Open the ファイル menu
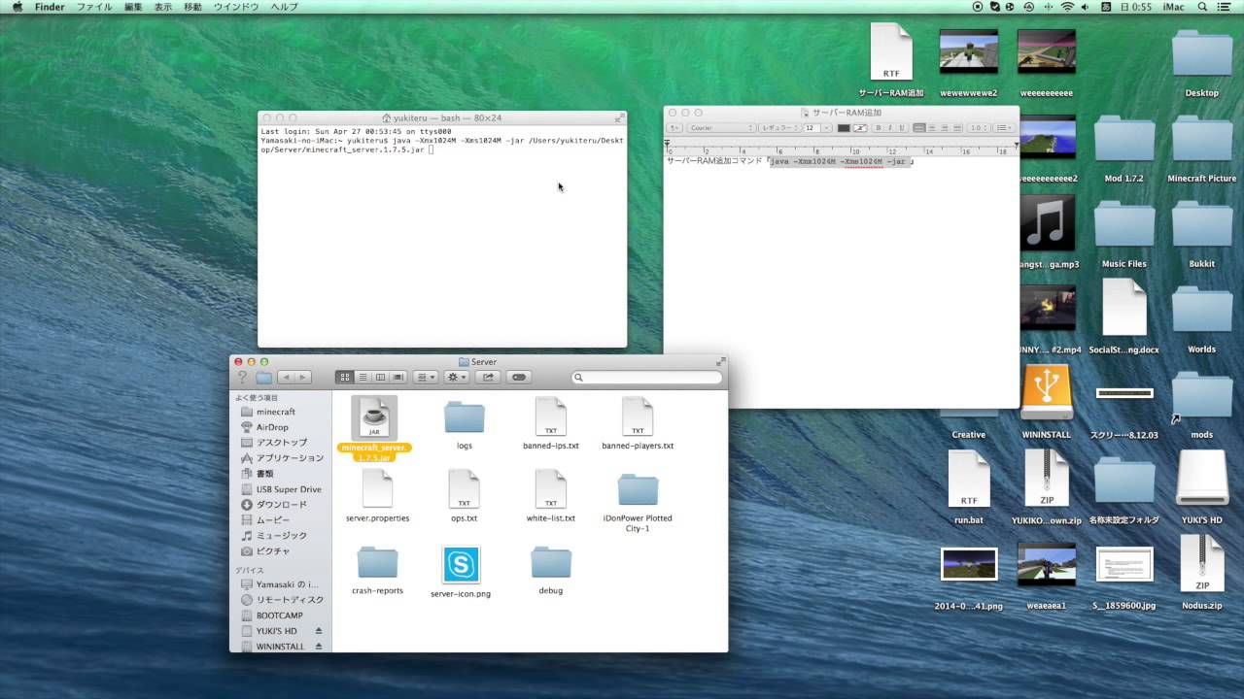The width and height of the screenshot is (1244, 699). click(93, 7)
